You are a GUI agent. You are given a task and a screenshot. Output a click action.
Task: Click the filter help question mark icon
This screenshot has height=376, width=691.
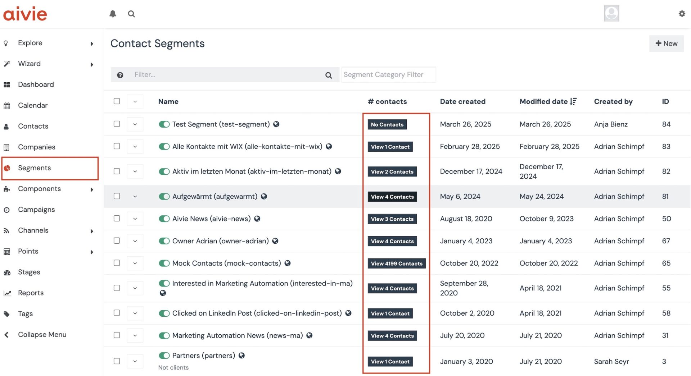[120, 75]
